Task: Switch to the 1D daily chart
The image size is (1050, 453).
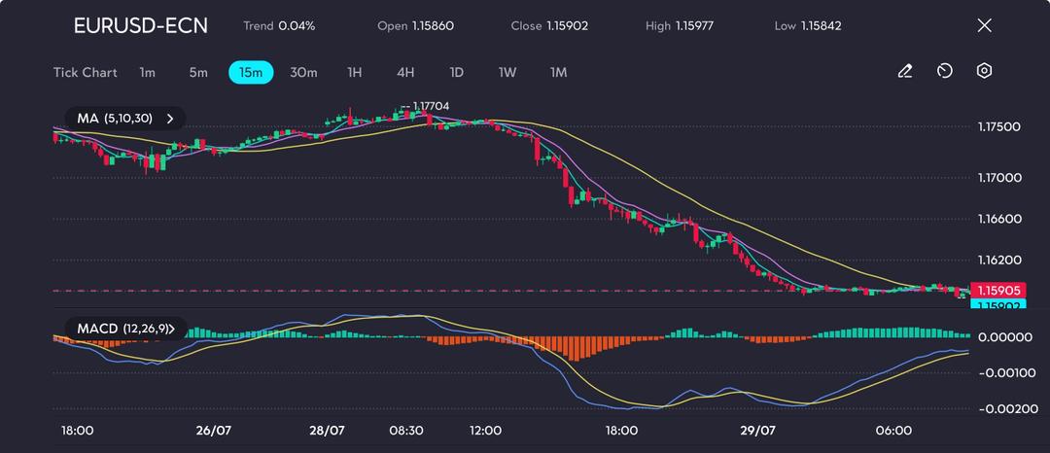Action: [x=456, y=72]
